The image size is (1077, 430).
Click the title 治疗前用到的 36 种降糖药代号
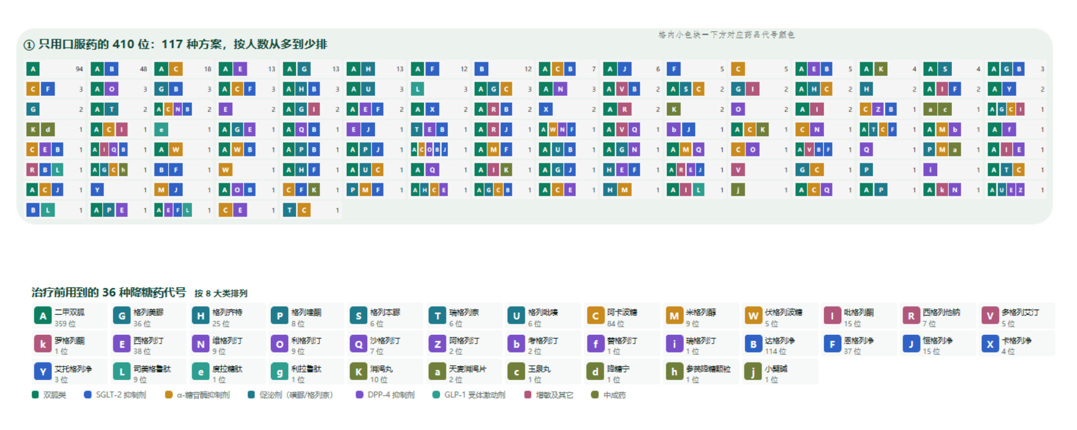tap(109, 292)
